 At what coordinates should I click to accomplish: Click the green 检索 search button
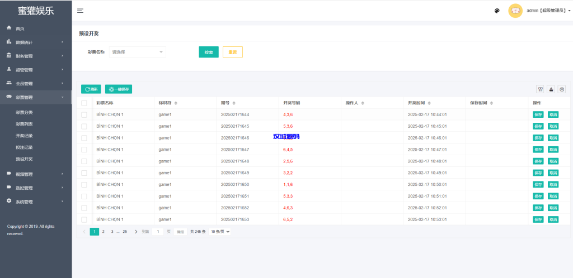209,52
